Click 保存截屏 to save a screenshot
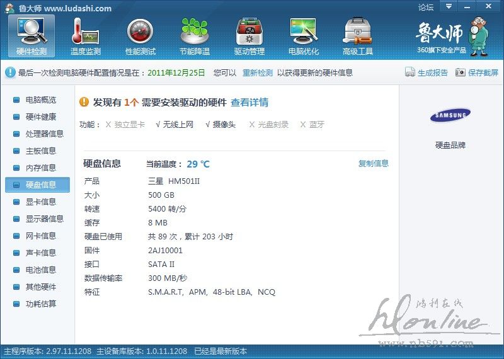Viewport: 504px width, 359px height. 477,72
